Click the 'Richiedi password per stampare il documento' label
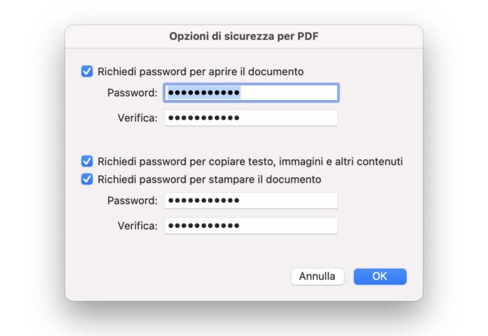Viewport: 488px width, 336px height. tap(210, 179)
